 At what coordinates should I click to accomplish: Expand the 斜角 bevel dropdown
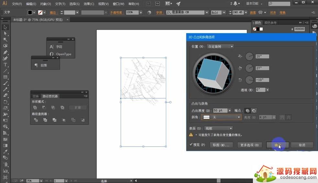point(221,117)
